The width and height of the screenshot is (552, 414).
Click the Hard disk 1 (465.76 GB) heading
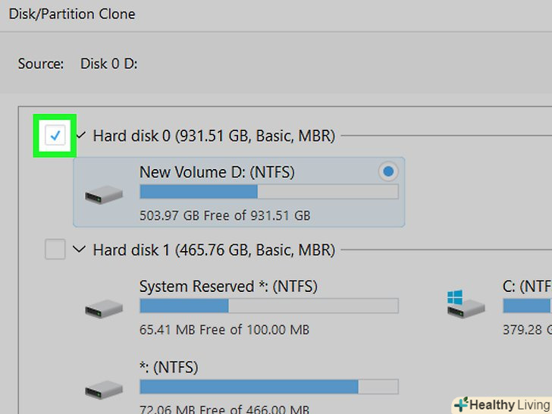(x=213, y=249)
